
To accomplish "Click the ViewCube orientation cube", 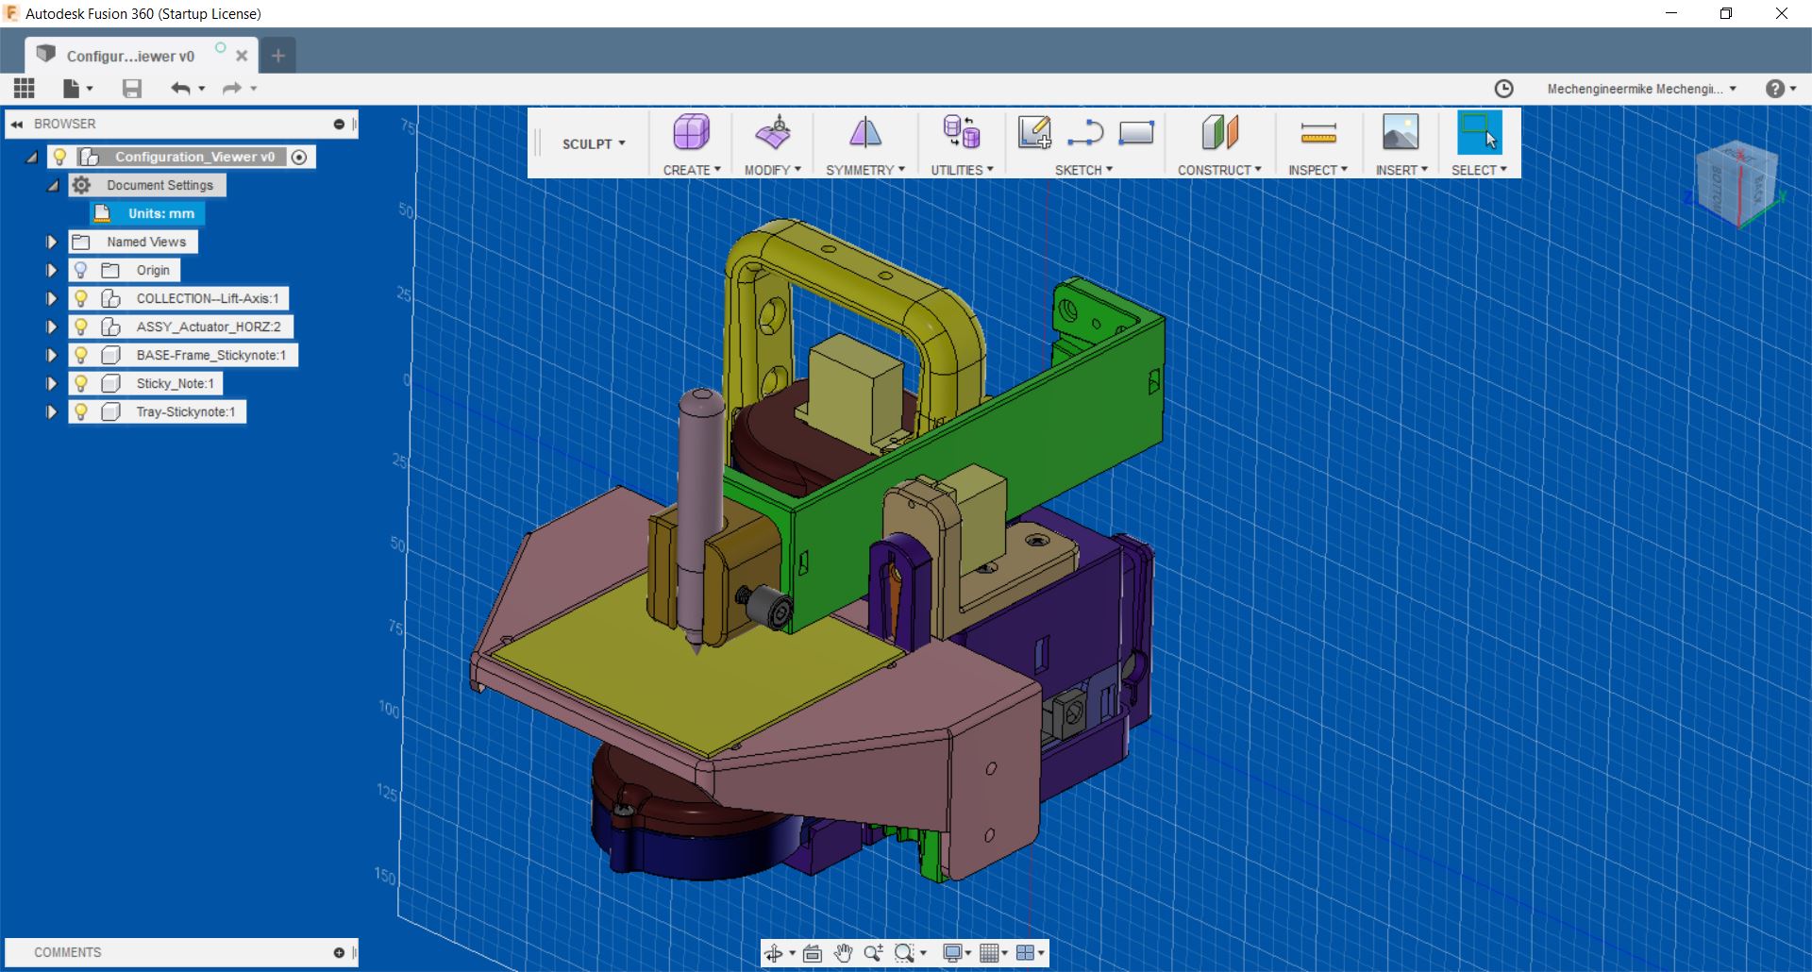I will 1736,183.
